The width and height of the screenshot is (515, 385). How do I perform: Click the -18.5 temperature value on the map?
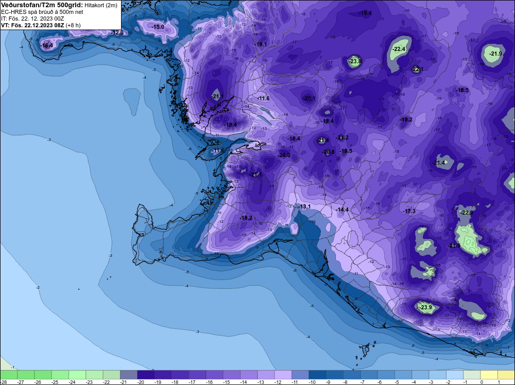[462, 90]
